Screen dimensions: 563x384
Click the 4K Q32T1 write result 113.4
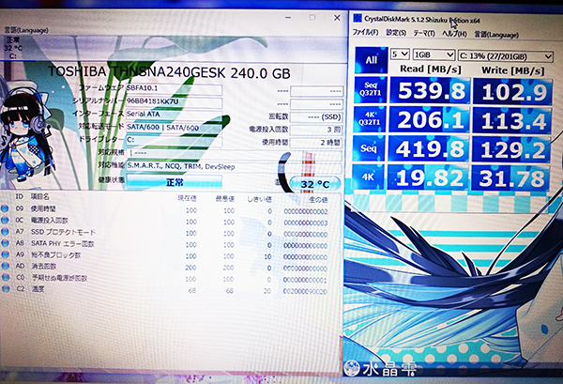[512, 121]
